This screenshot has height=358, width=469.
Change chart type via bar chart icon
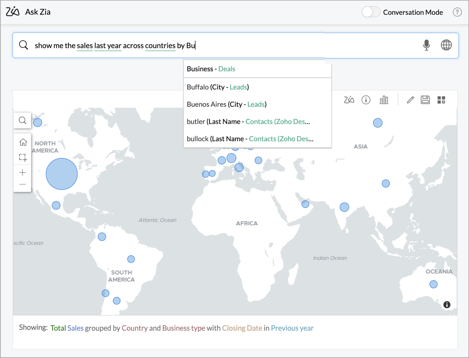point(384,100)
